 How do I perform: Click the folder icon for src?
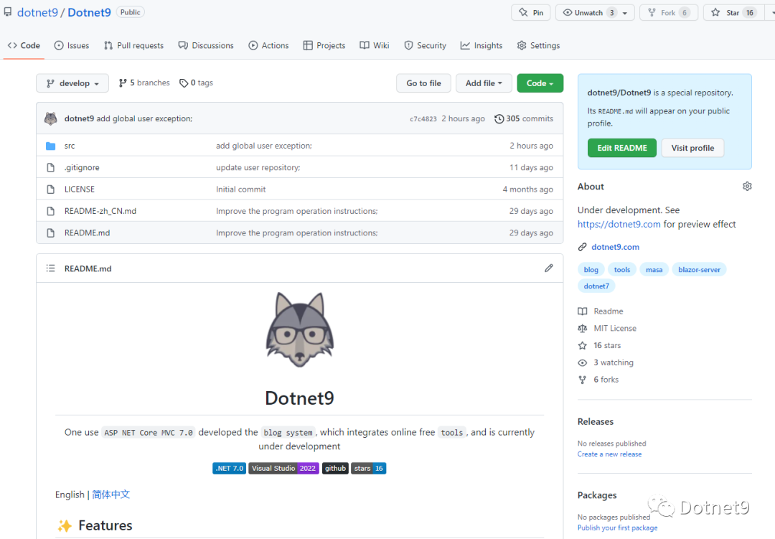[50, 146]
